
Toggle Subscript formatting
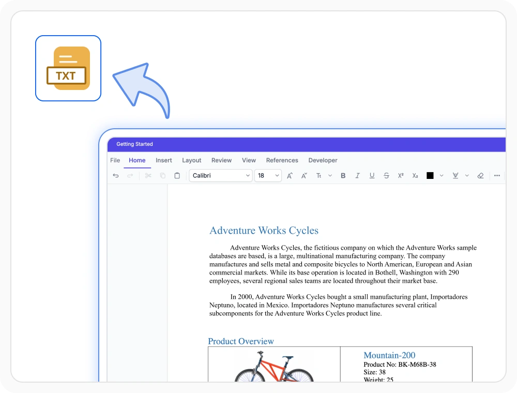415,175
